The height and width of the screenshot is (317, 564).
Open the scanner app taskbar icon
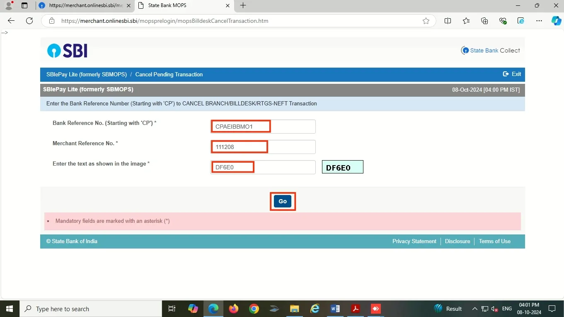click(x=274, y=309)
